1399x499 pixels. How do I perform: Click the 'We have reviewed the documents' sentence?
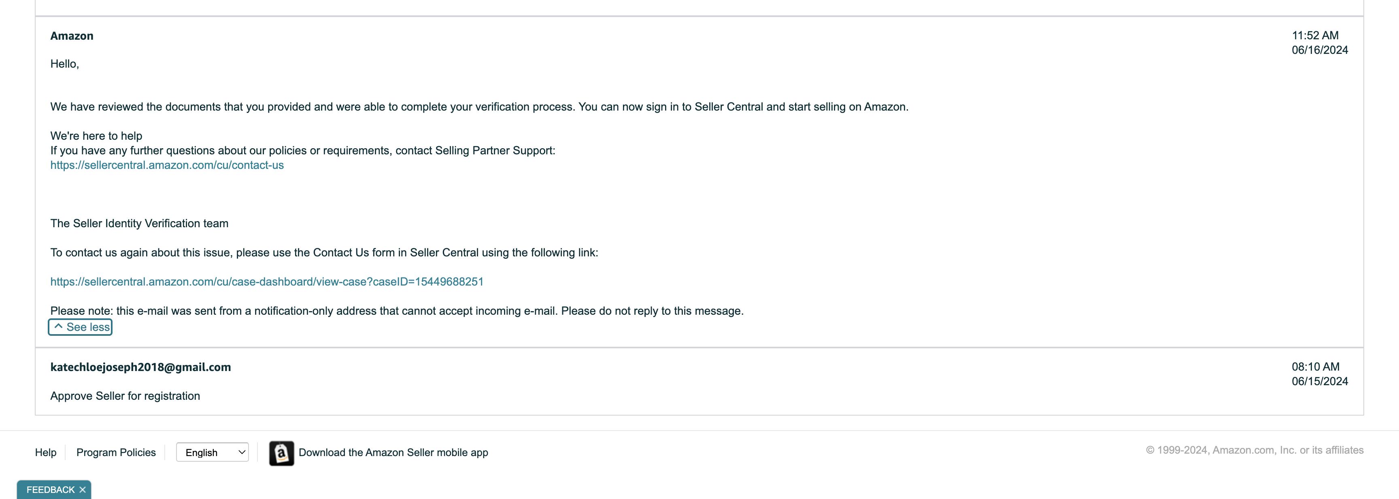tap(479, 107)
